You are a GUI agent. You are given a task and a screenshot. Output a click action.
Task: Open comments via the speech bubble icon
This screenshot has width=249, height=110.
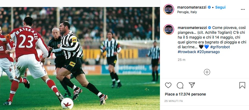pyautogui.click(x=180, y=85)
